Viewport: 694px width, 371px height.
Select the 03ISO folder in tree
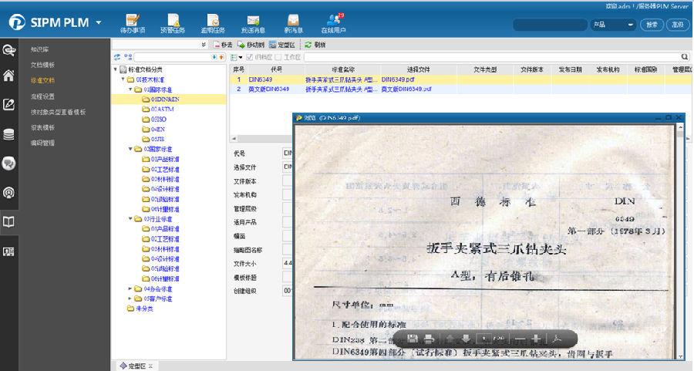[x=154, y=119]
